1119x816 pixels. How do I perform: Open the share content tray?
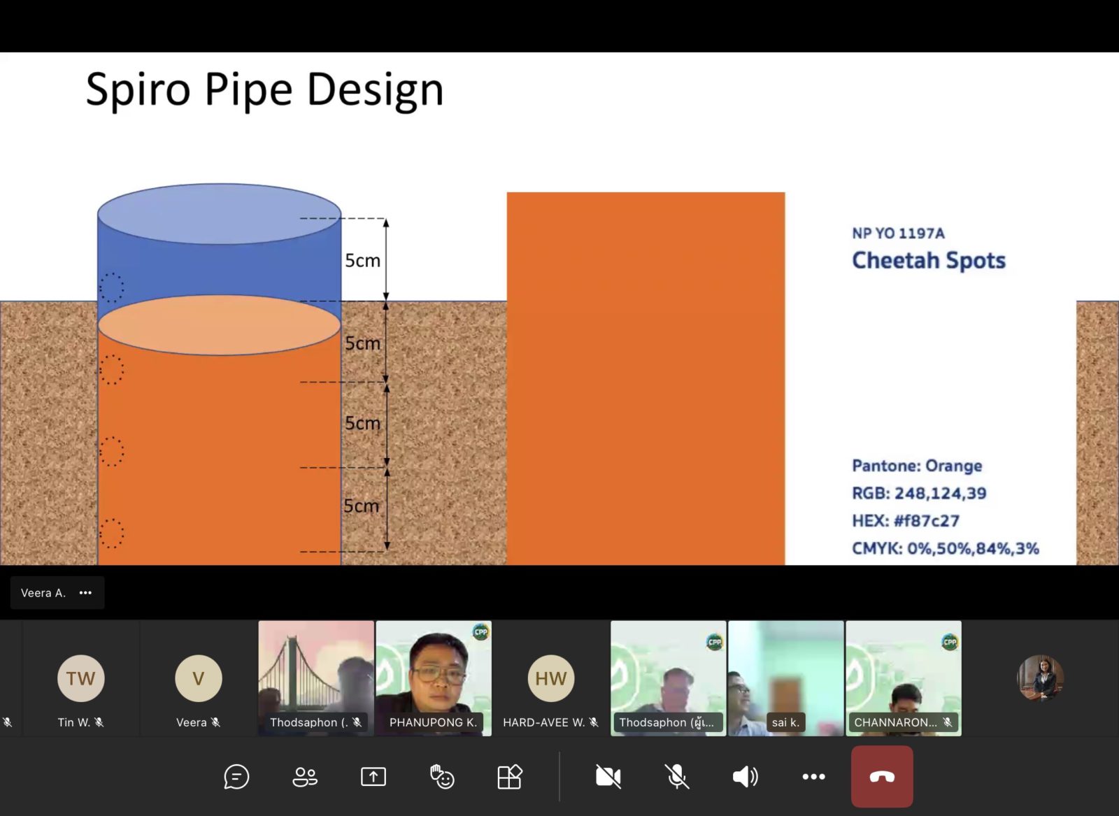373,776
